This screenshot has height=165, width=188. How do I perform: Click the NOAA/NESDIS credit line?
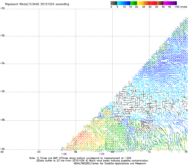(x=110, y=163)
